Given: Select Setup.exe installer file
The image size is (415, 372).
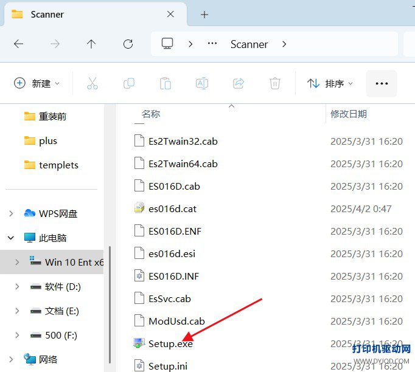Looking at the screenshot, I should 171,343.
